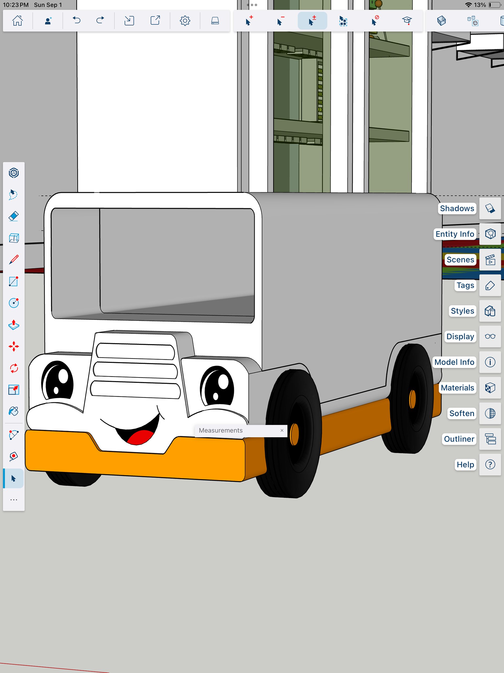Open the Soften edges icon
This screenshot has height=673, width=504.
pos(490,413)
